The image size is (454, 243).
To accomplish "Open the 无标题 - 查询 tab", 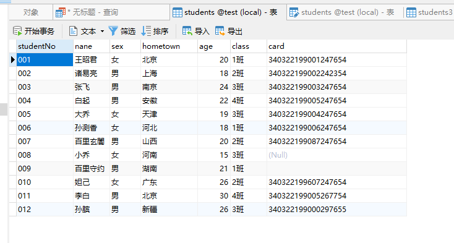I will pos(111,12).
